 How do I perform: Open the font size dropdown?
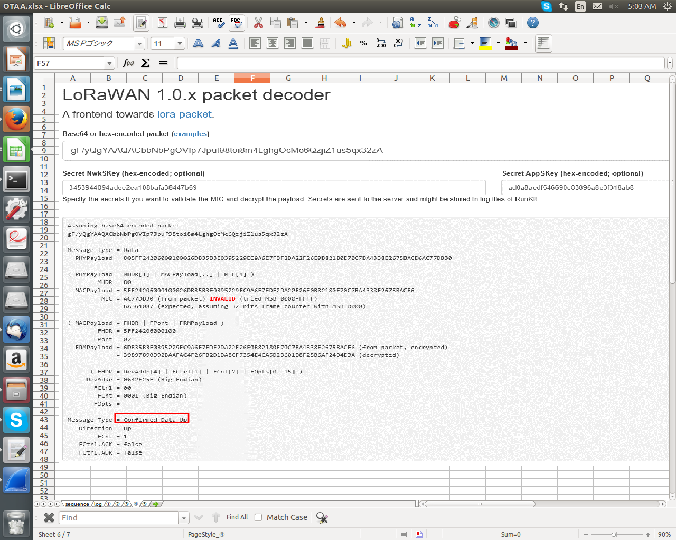coord(180,44)
